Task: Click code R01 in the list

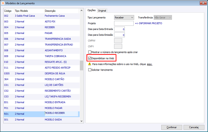Action: coord(6,114)
